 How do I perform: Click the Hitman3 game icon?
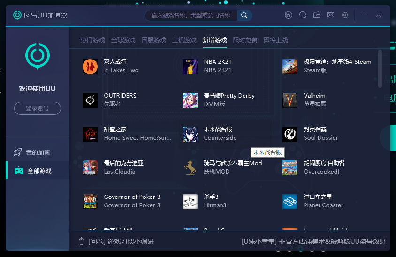tap(190, 202)
